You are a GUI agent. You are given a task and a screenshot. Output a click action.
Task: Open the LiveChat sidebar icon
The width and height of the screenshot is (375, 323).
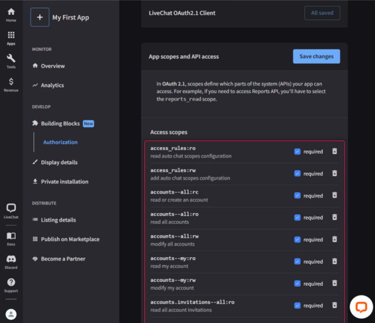click(11, 210)
